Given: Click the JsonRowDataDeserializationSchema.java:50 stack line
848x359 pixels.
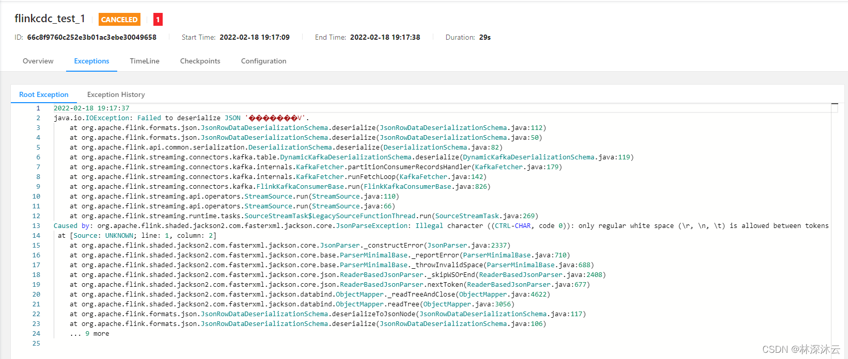Looking at the screenshot, I should click(306, 138).
